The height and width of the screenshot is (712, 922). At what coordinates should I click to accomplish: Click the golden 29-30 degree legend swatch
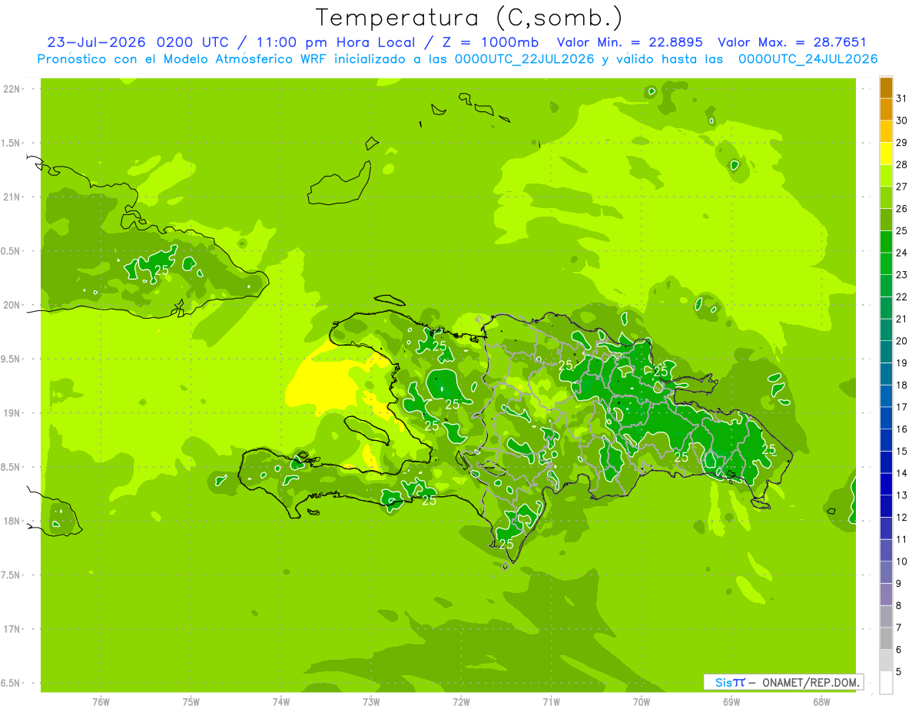click(x=886, y=132)
